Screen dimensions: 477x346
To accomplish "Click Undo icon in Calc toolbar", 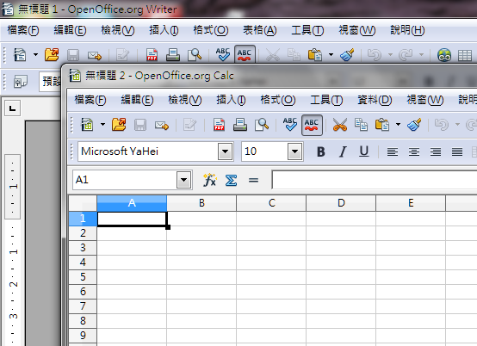I will click(442, 125).
